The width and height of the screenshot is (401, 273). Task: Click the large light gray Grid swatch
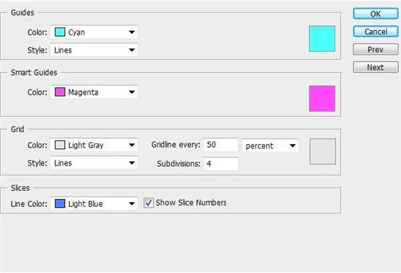[x=323, y=152]
